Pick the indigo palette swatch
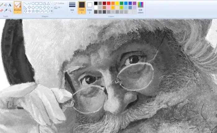This screenshot has width=217, height=133. coord(130,3)
